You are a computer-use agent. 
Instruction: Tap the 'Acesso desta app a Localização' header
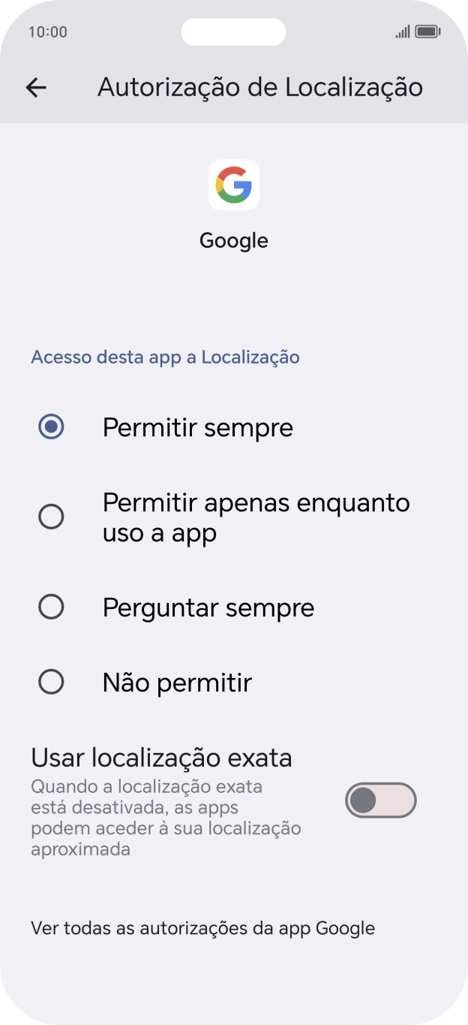pyautogui.click(x=165, y=357)
